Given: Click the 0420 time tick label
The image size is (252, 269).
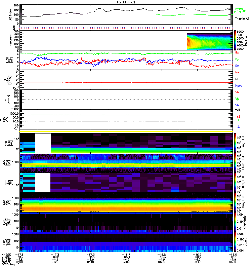Looking at the screenshot, I should 56,262.
